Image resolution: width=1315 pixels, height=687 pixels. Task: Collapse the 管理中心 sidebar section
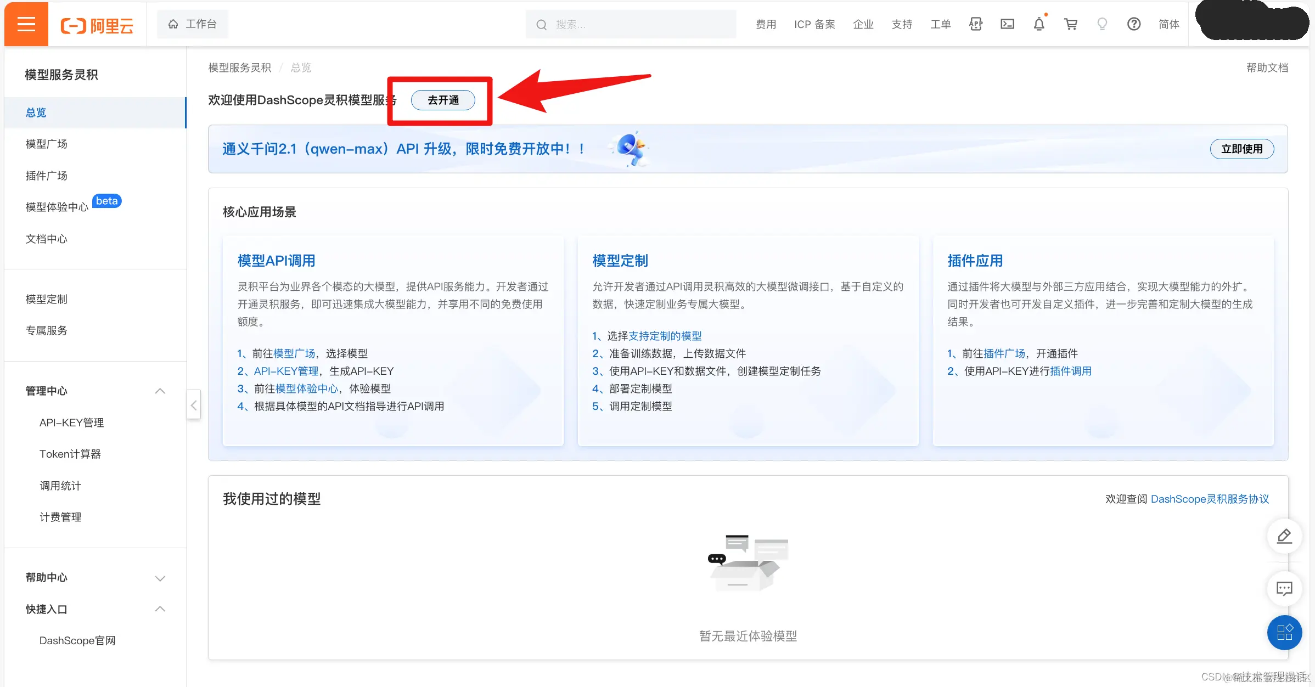(x=160, y=391)
